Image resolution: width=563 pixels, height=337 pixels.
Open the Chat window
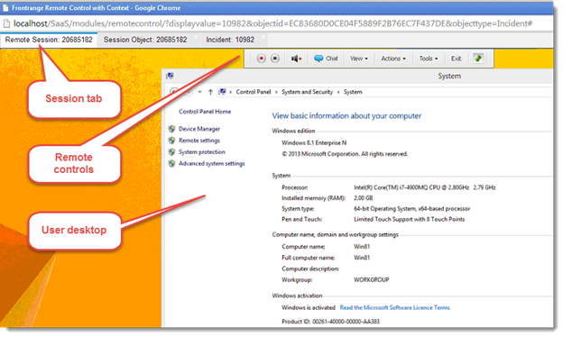[326, 59]
